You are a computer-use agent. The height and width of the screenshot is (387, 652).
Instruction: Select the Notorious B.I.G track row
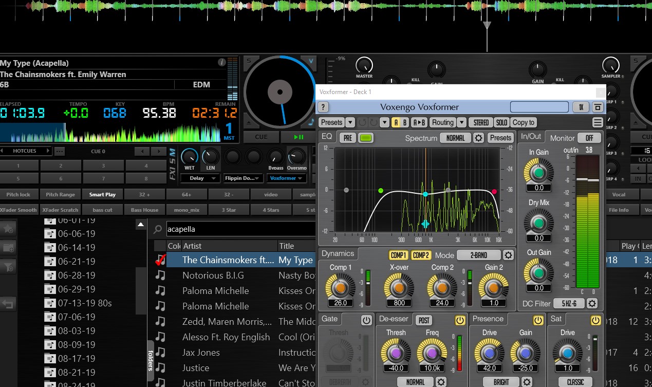[x=234, y=275]
